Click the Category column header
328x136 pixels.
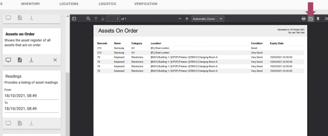coord(136,43)
